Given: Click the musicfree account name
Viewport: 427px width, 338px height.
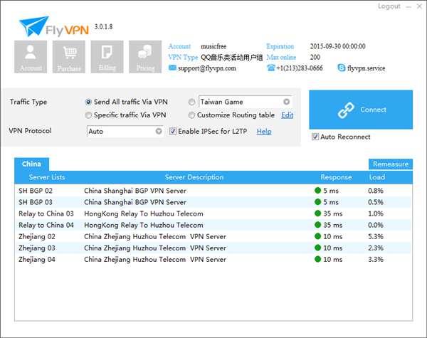Looking at the screenshot, I should (213, 46).
